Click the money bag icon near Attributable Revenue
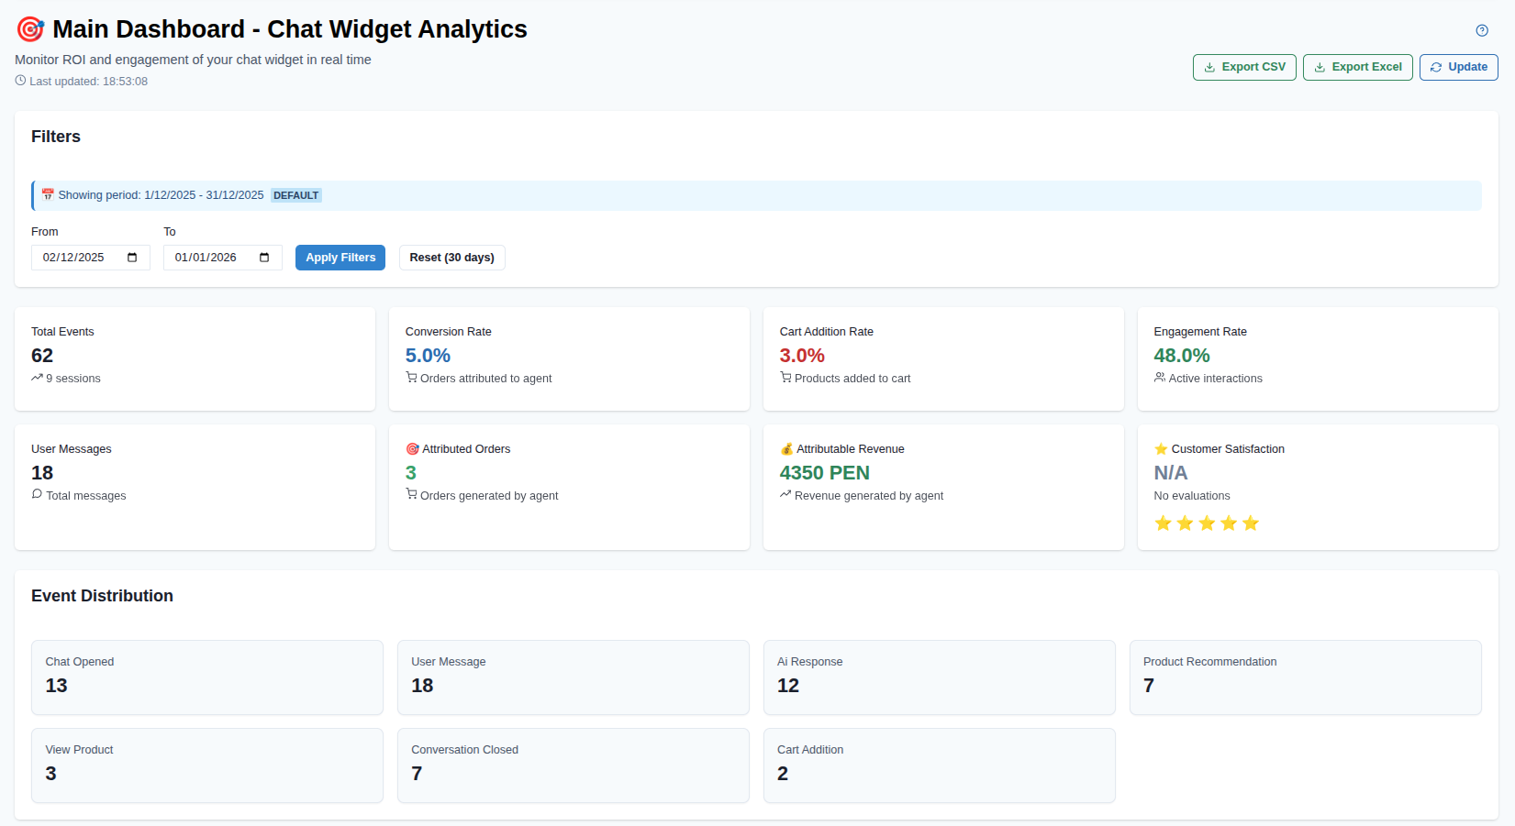The image size is (1515, 826). coord(786,448)
